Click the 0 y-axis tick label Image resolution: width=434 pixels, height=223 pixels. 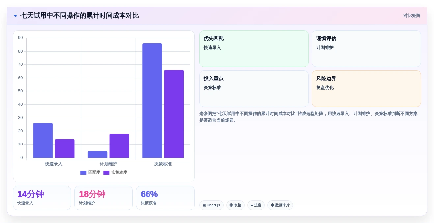click(22, 158)
